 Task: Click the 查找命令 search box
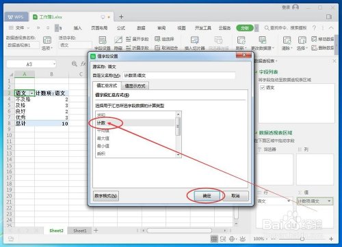[x=285, y=28]
